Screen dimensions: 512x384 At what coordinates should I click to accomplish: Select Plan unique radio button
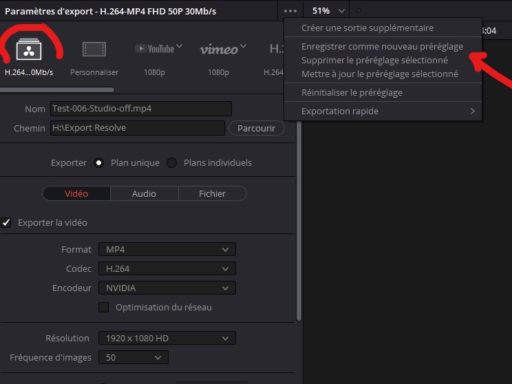pyautogui.click(x=99, y=163)
